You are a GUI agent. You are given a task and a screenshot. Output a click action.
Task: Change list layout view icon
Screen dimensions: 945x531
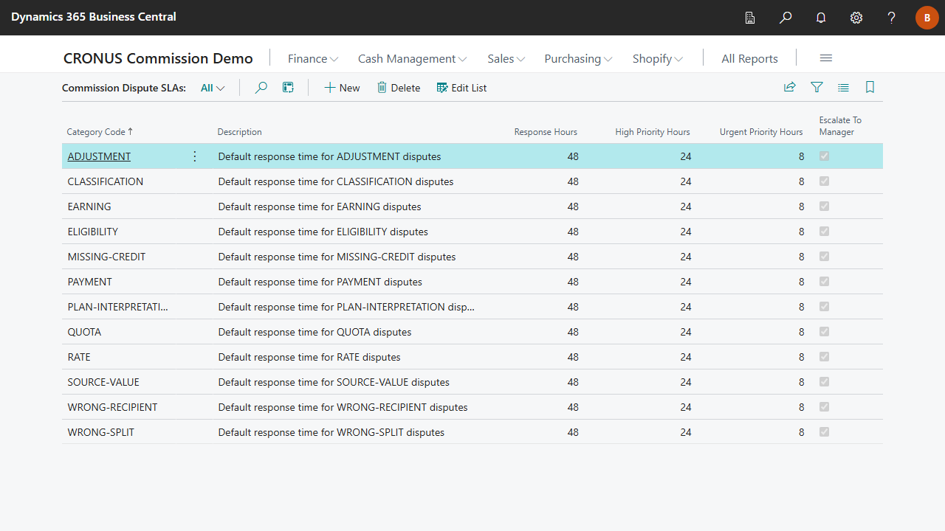(x=843, y=88)
